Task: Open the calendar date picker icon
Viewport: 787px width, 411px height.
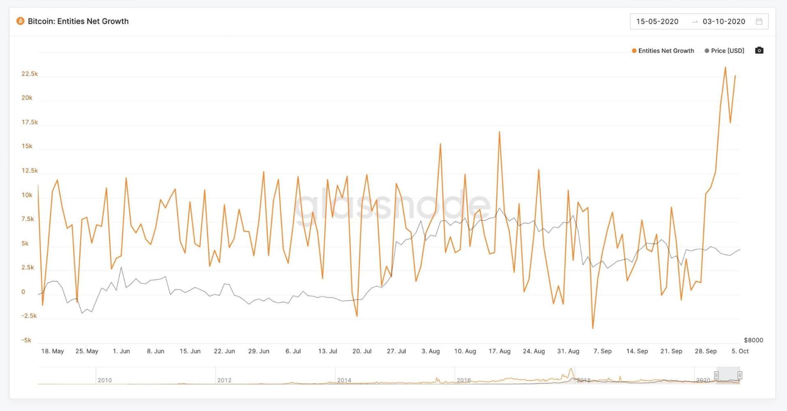Action: 759,22
